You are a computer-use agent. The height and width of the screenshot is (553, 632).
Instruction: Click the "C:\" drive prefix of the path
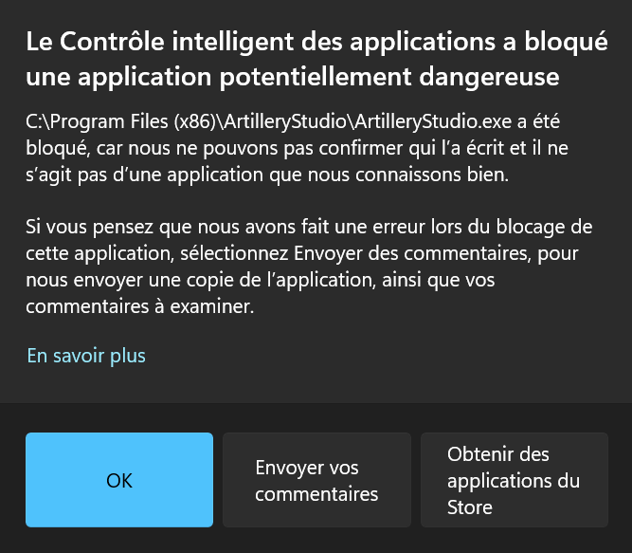tap(39, 121)
